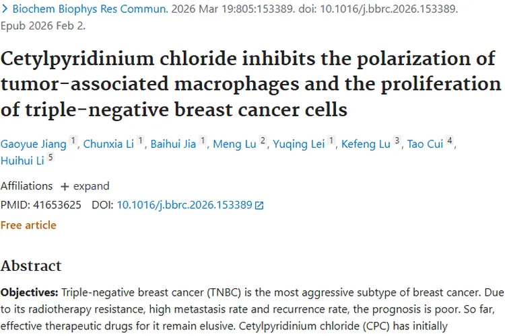This screenshot has height=336, width=505.
Task: Click affiliation superscript 2 after Meng Lu
Action: point(263,141)
